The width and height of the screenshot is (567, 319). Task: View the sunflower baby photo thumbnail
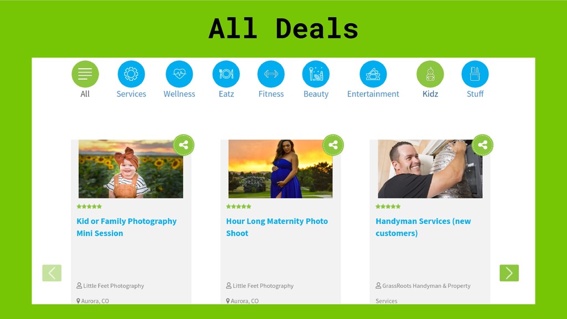pos(131,169)
